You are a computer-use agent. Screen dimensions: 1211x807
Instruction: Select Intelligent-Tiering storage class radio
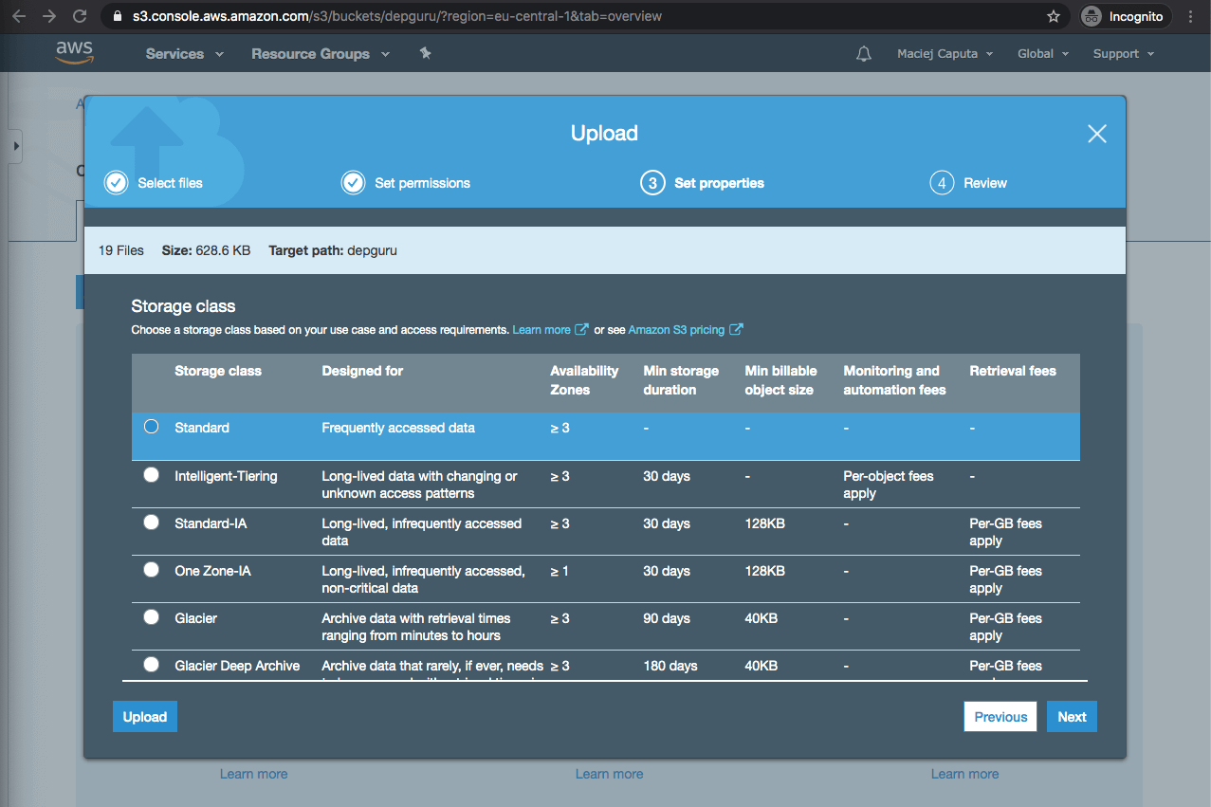point(152,475)
